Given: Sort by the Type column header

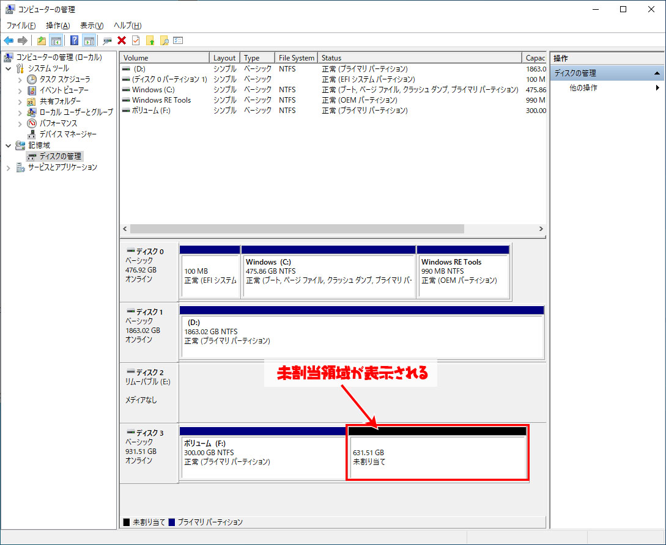Looking at the screenshot, I should tap(257, 57).
